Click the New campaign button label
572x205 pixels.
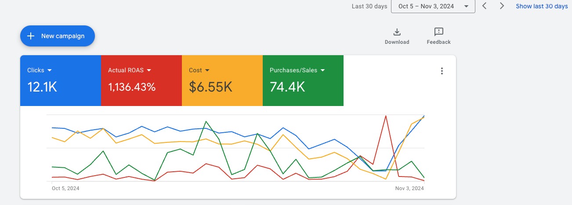pos(63,36)
